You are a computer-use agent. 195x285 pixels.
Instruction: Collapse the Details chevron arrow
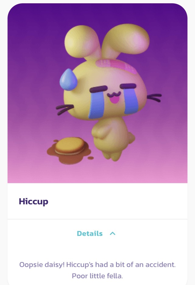[x=113, y=233]
